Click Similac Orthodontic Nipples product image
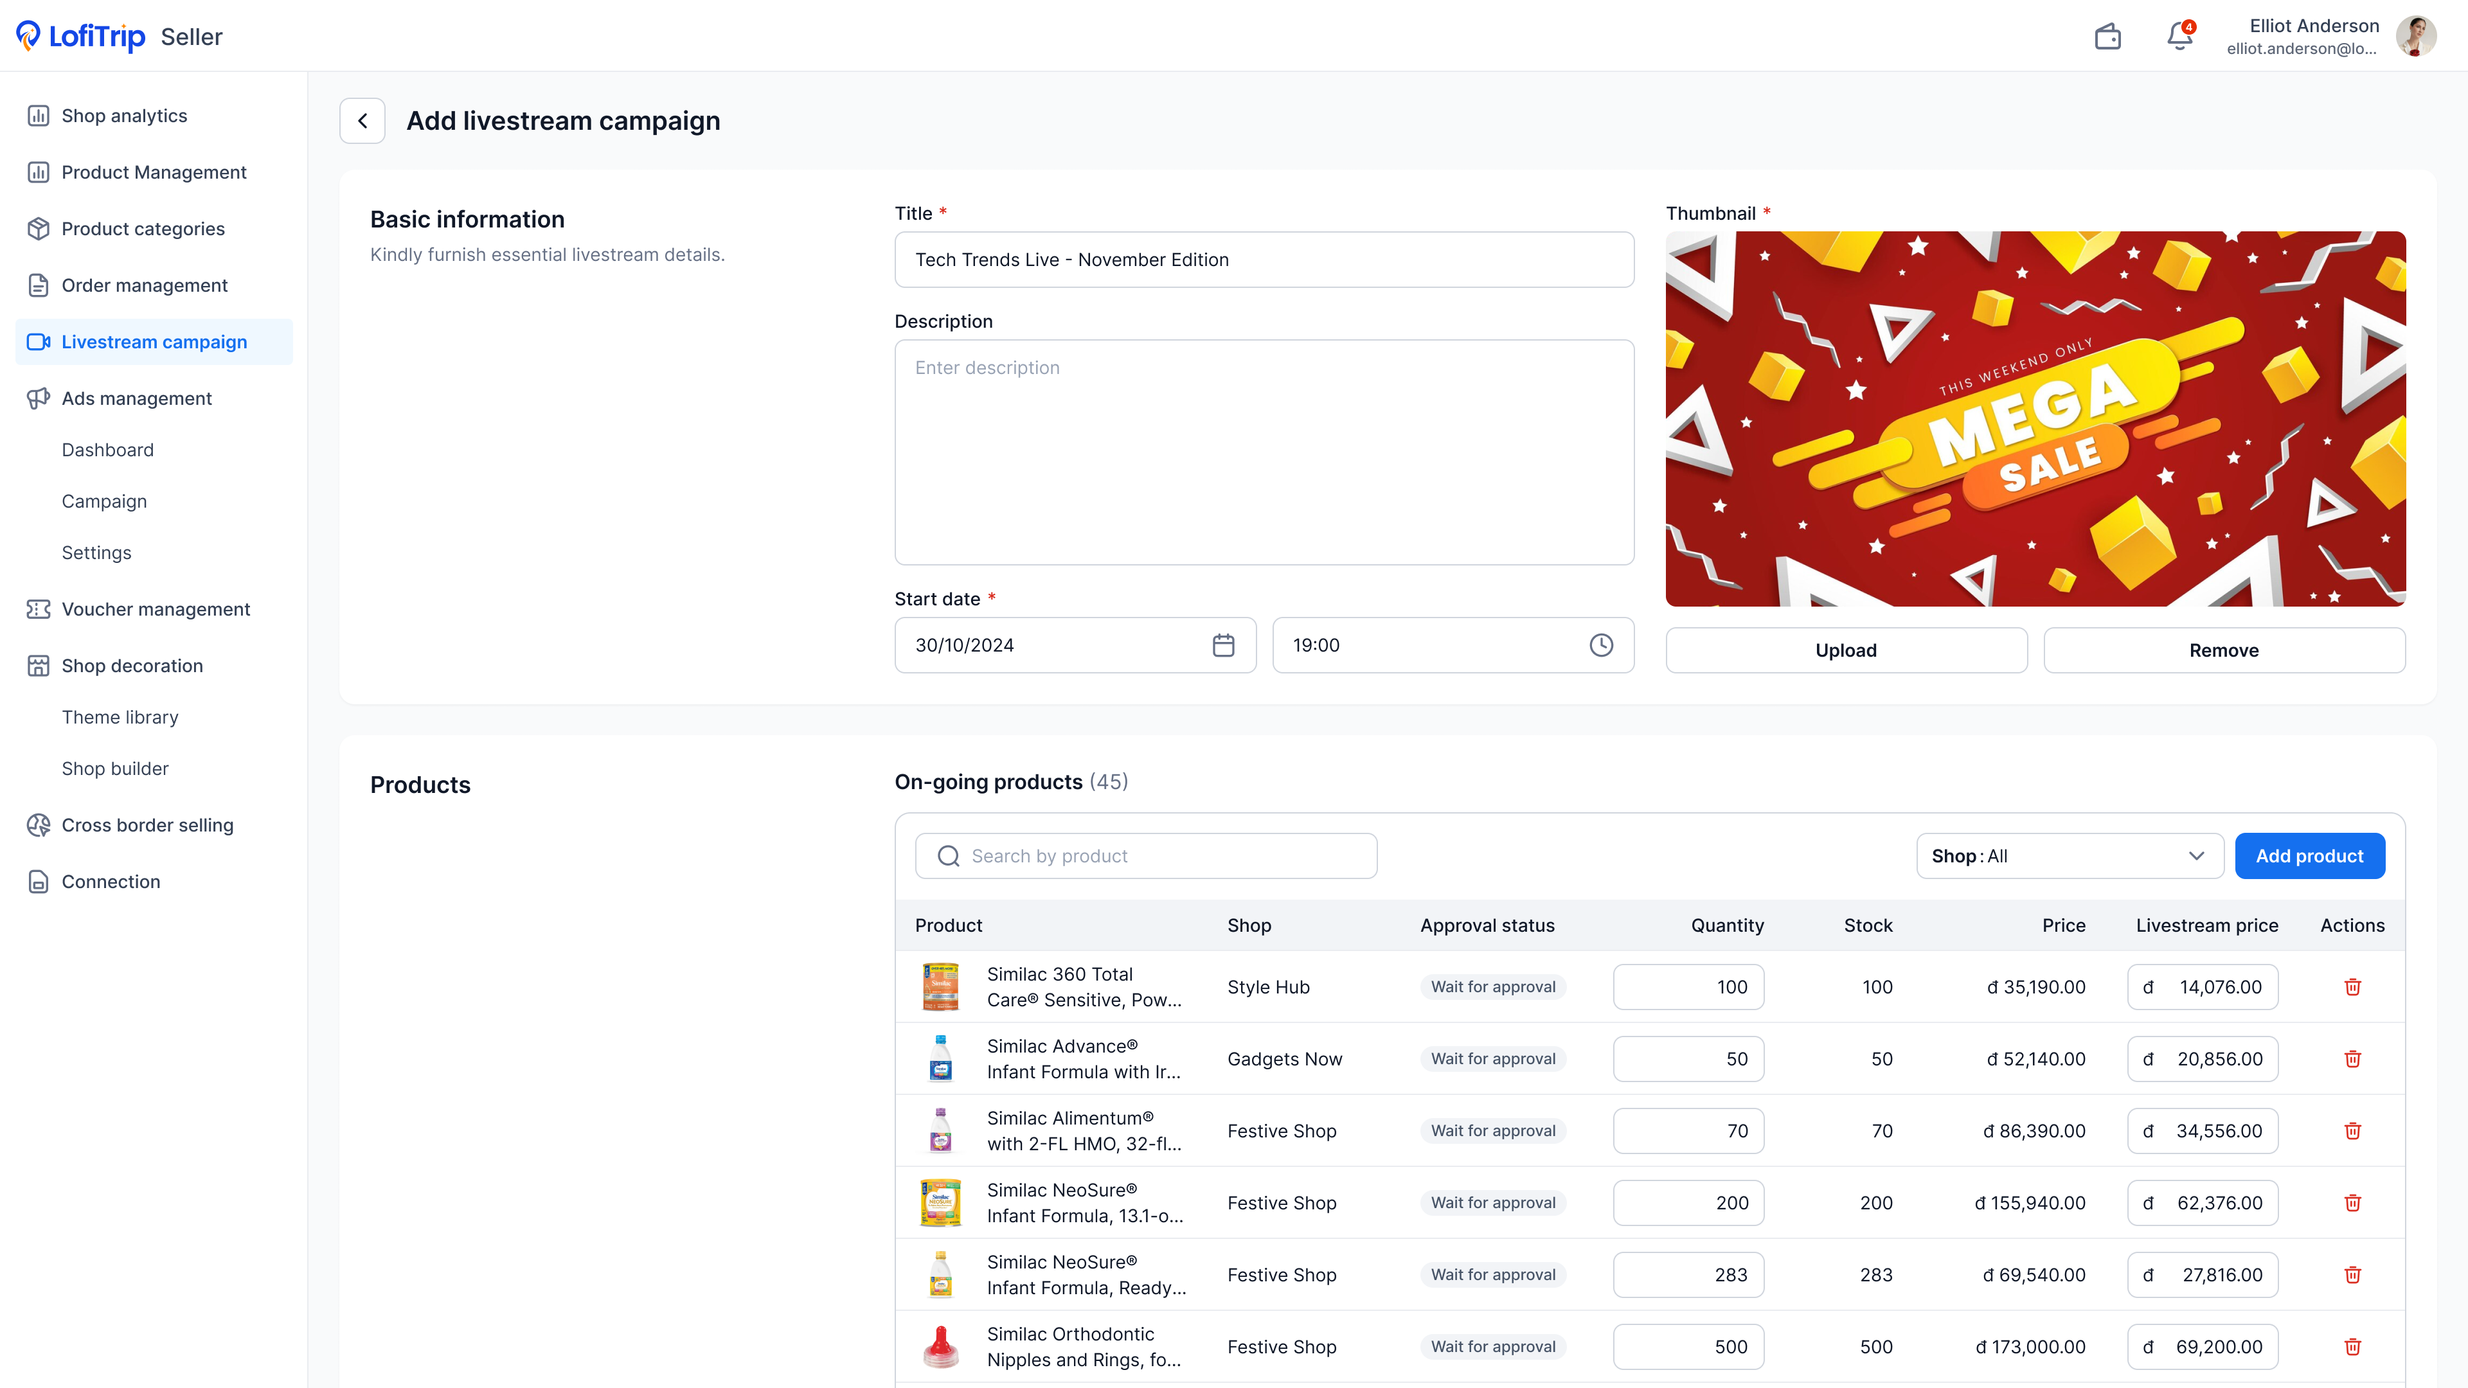This screenshot has height=1388, width=2468. [x=941, y=1346]
